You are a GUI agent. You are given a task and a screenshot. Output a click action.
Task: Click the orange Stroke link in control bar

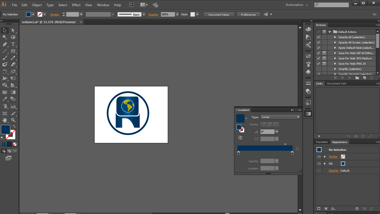point(55,14)
